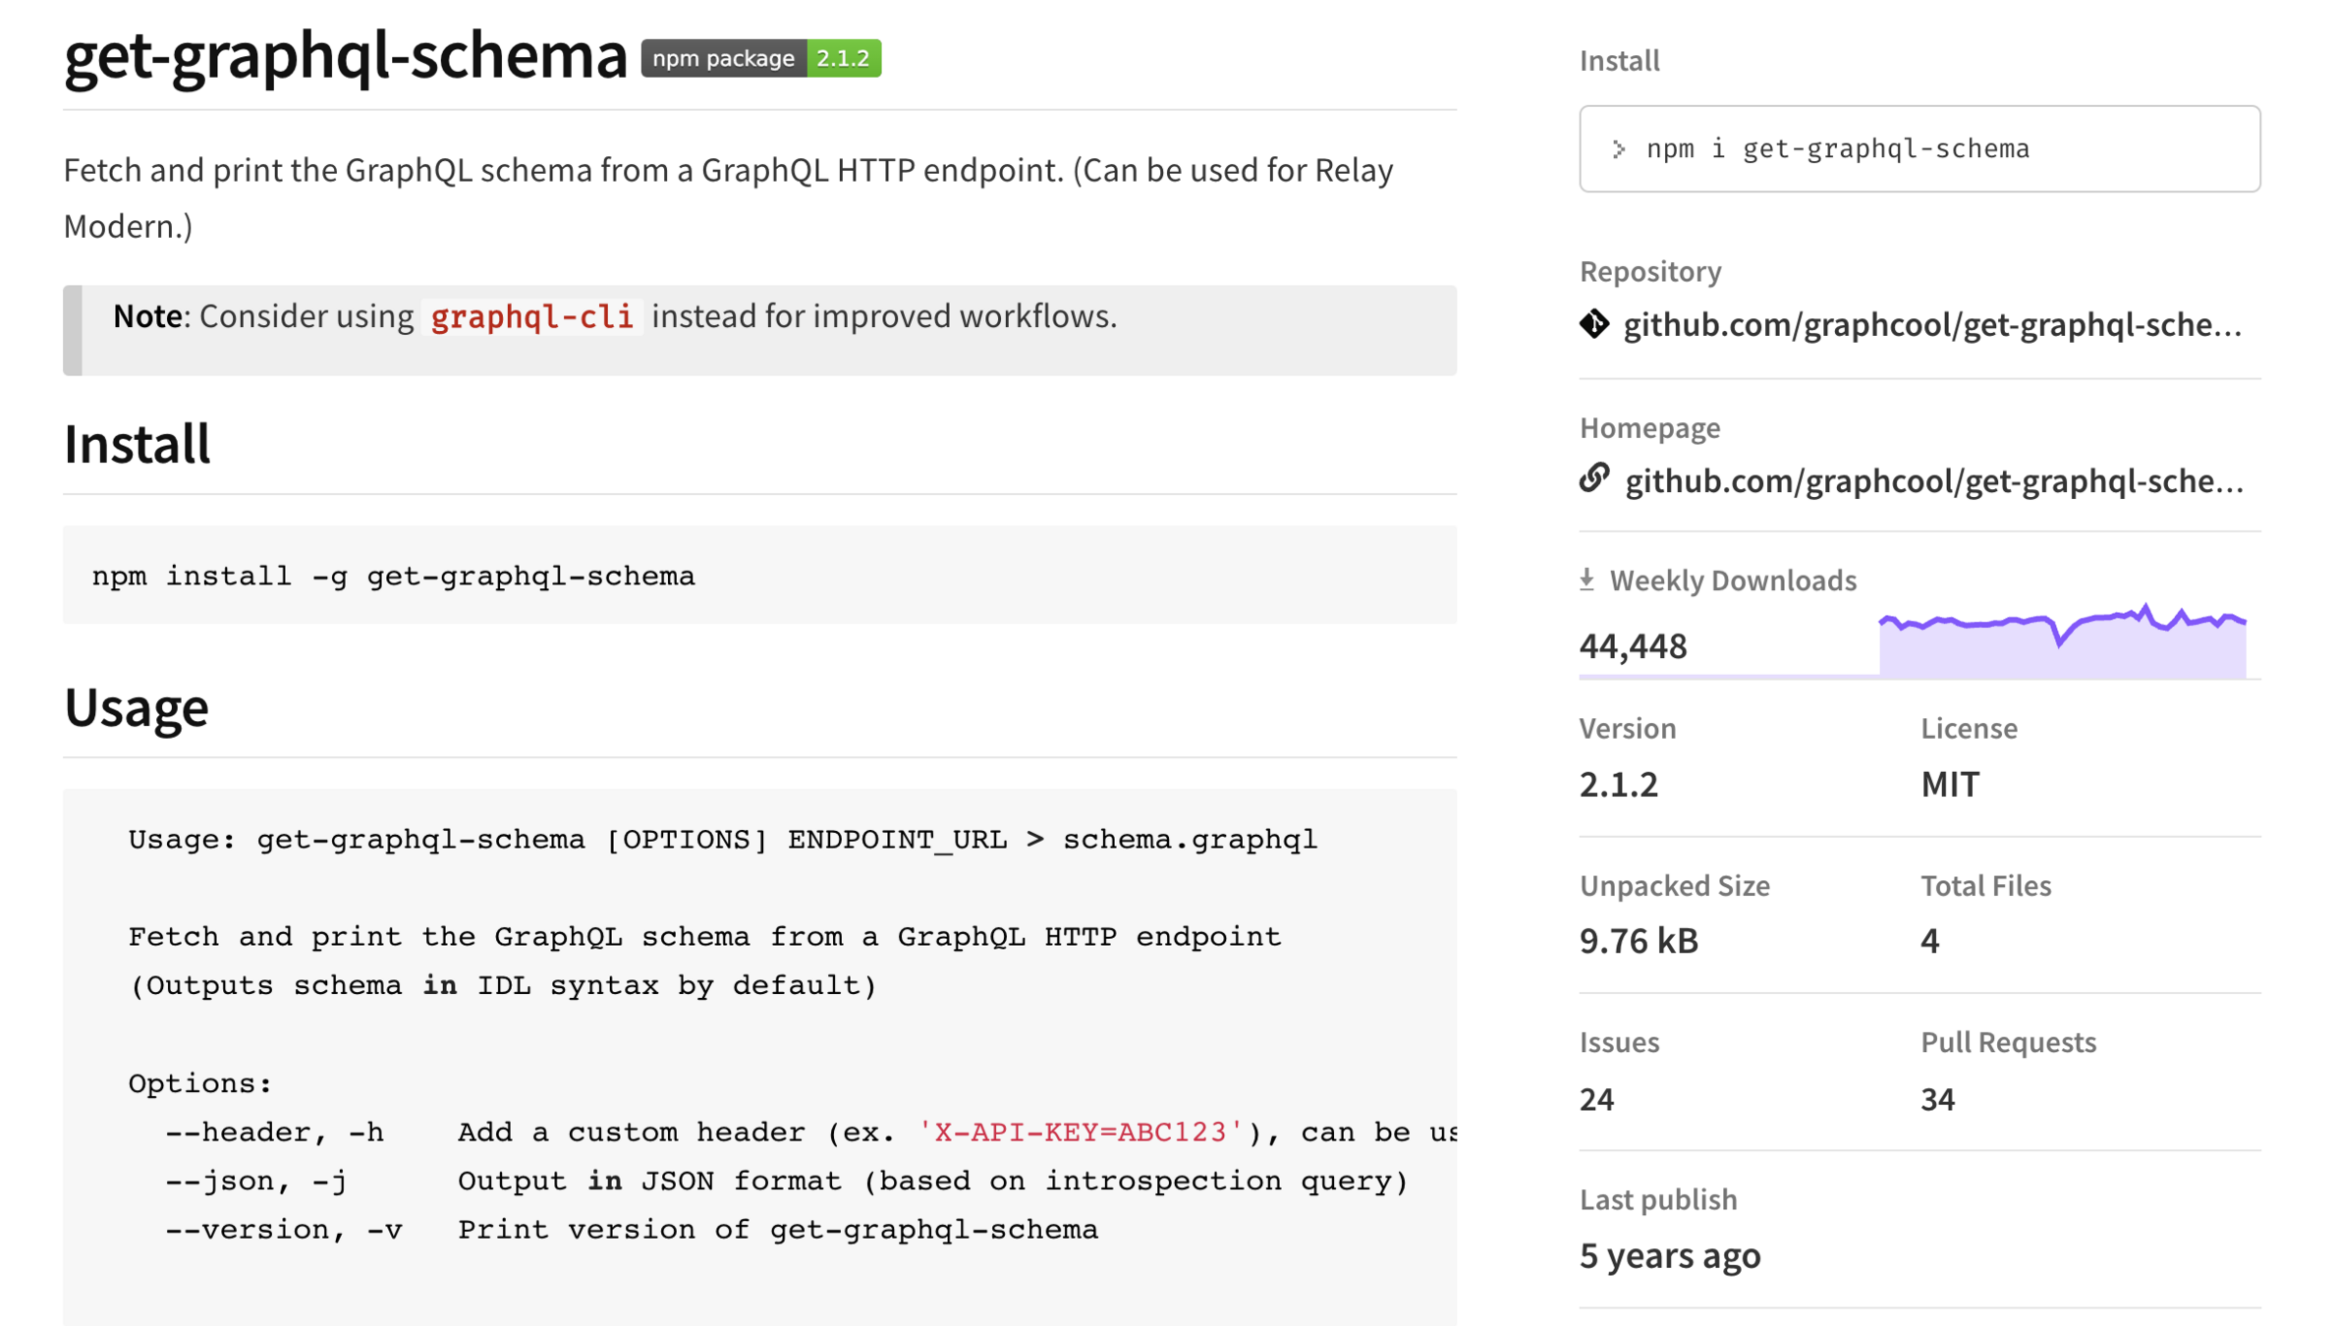Click the MIT license value

pos(1949,784)
